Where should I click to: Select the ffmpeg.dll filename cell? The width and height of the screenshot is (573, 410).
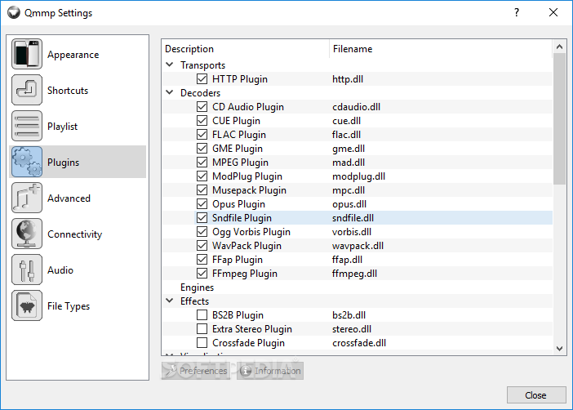pyautogui.click(x=354, y=274)
